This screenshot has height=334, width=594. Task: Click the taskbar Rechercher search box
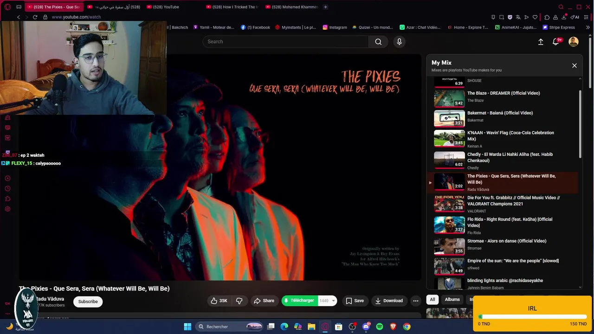click(x=230, y=327)
